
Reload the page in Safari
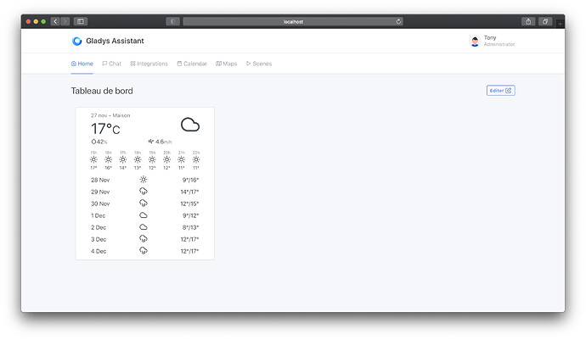pos(398,21)
